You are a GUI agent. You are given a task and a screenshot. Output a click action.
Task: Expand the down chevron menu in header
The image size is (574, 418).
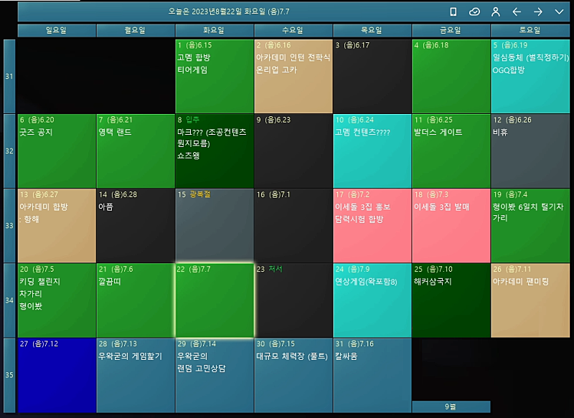pos(560,11)
